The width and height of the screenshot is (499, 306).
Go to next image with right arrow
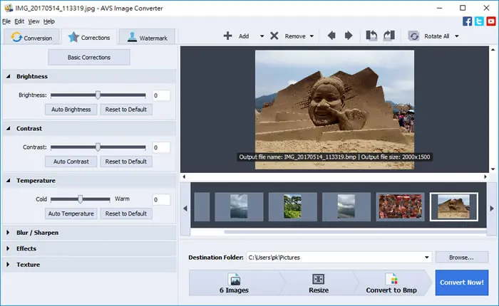coord(349,36)
